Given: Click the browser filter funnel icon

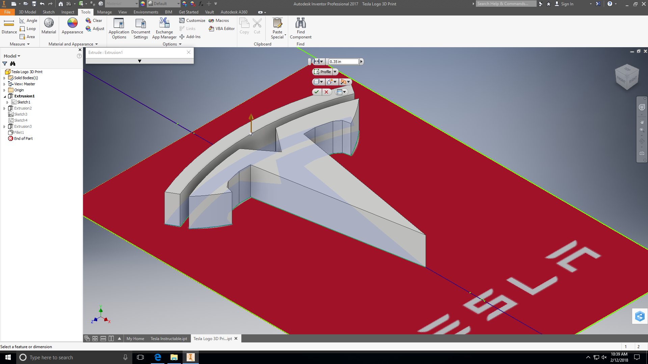Looking at the screenshot, I should 5,64.
